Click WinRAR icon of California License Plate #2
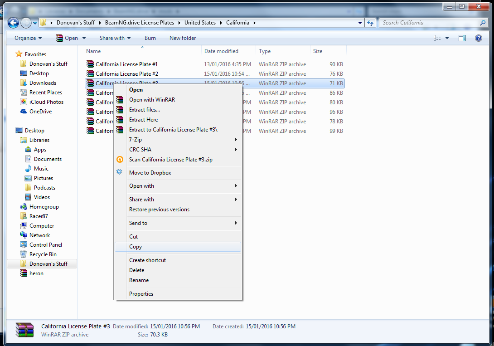This screenshot has height=346, width=494. [90, 73]
